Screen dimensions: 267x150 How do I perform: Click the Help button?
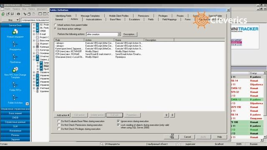pos(219,137)
